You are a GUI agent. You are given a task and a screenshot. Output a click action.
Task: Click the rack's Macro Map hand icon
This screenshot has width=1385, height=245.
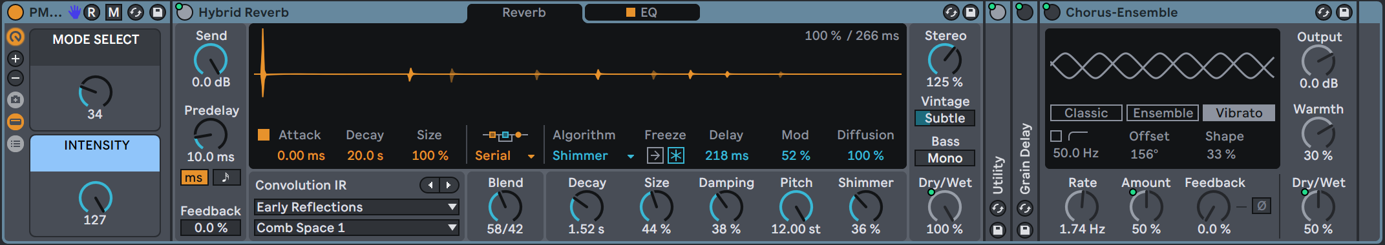tap(75, 12)
